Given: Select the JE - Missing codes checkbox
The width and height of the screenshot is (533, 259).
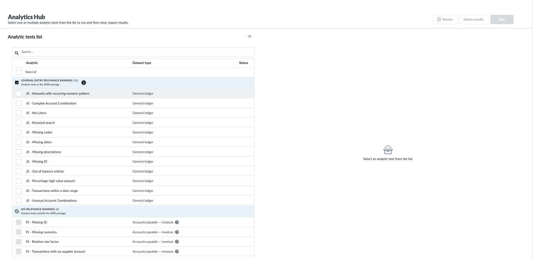Looking at the screenshot, I should pos(19,132).
